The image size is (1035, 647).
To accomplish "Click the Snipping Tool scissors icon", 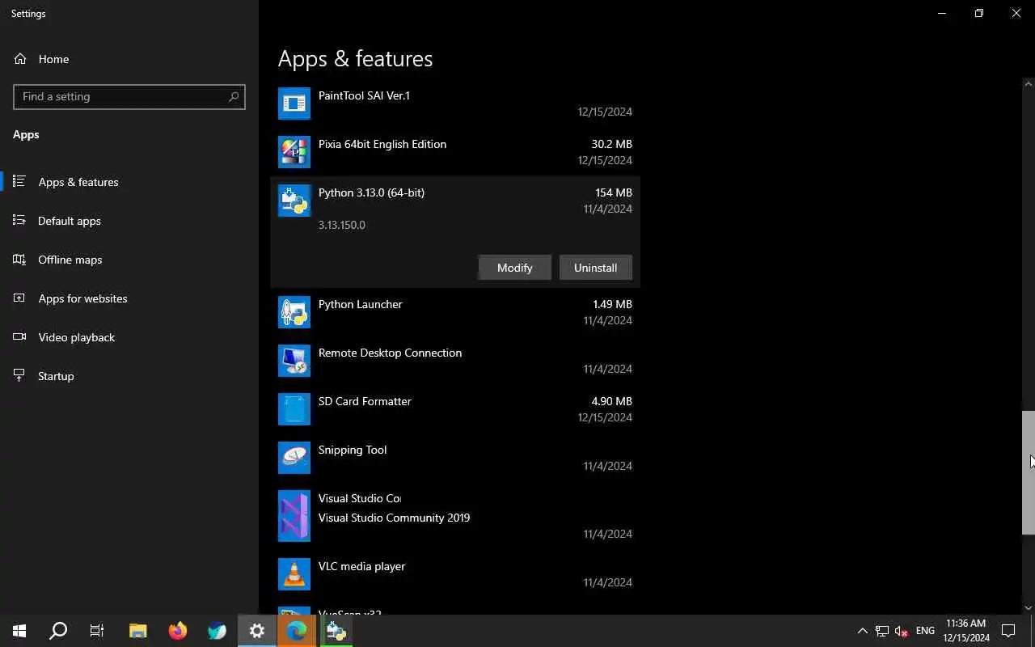I will 294,458.
